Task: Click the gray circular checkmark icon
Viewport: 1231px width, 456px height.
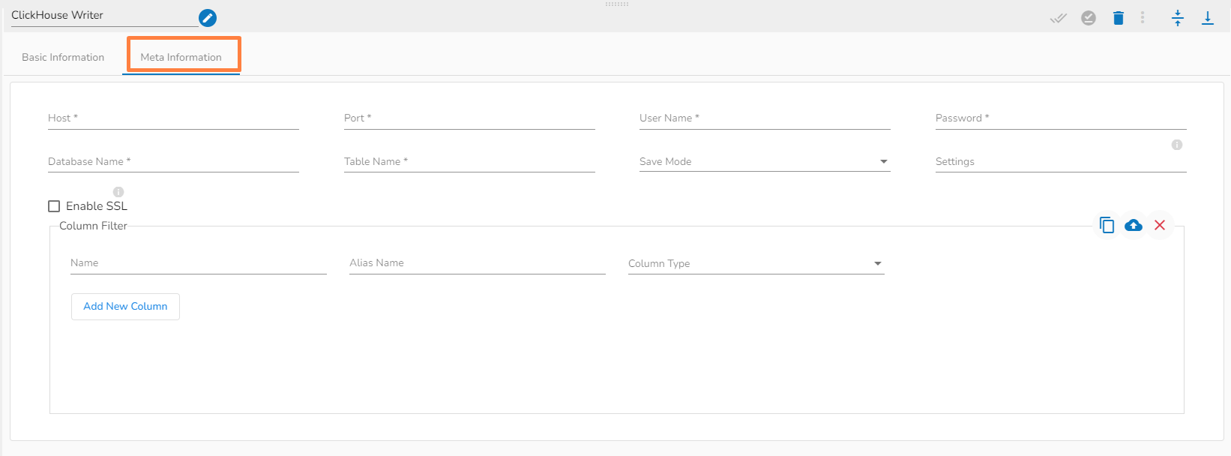Action: click(x=1089, y=18)
